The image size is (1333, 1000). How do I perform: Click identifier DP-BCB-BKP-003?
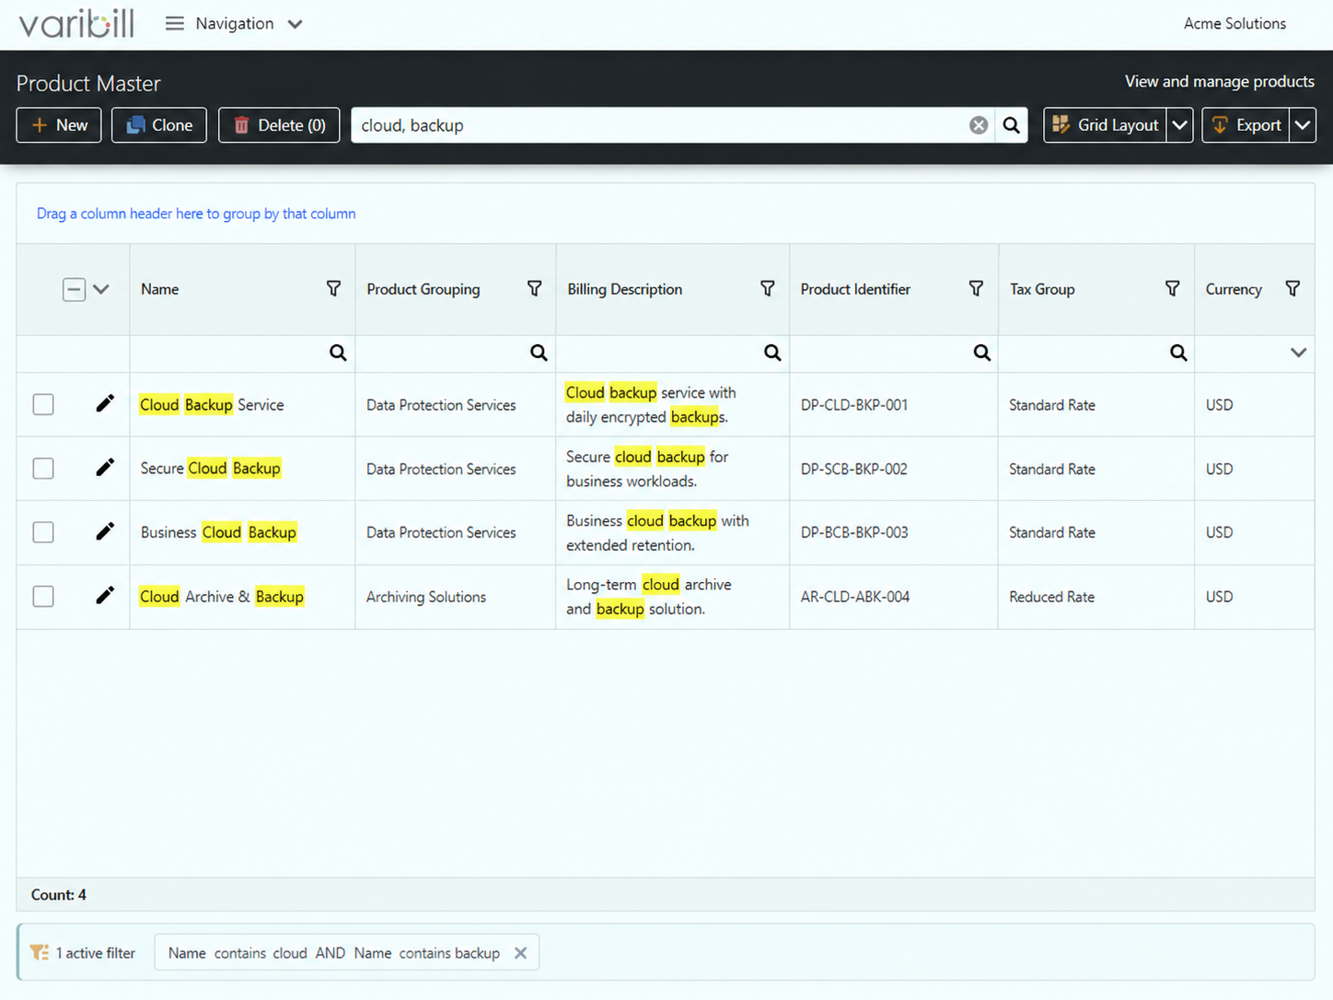point(854,532)
